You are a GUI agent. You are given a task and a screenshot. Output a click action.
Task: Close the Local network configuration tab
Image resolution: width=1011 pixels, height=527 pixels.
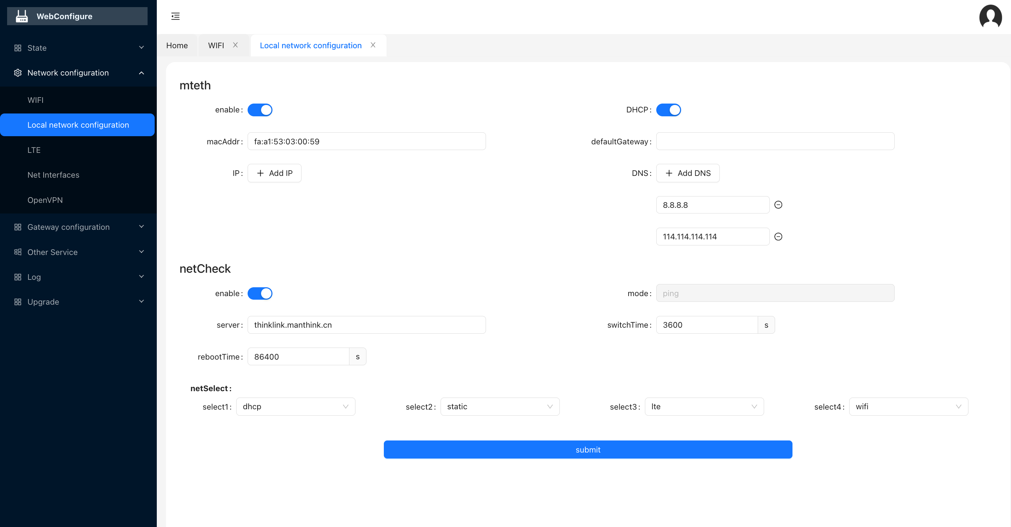pos(373,45)
